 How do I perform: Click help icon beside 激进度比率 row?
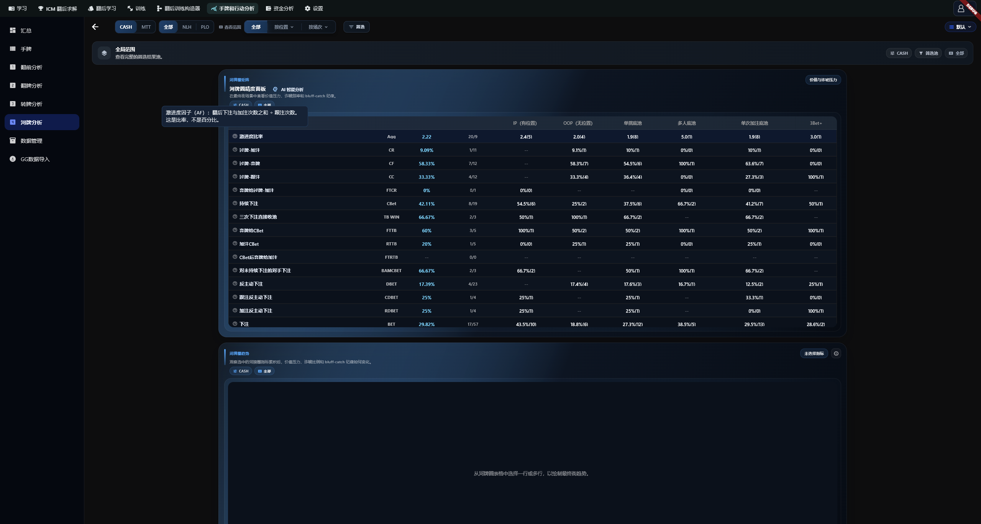[x=235, y=136]
